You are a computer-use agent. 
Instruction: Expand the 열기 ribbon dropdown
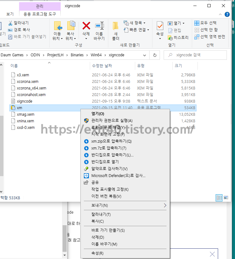coord(183,23)
